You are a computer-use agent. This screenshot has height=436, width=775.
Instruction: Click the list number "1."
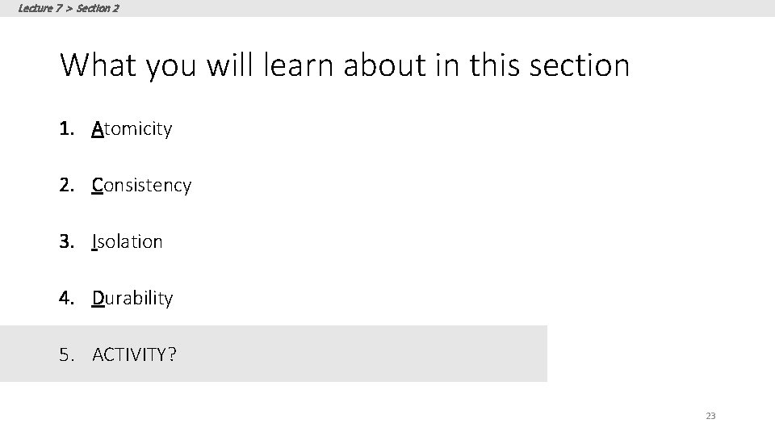tap(67, 129)
